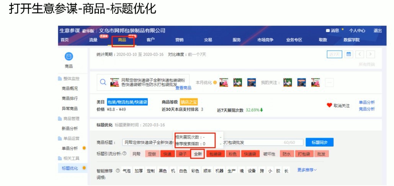Switch to 市场竞争 navigation tab
394x186 pixels.
coord(265,40)
